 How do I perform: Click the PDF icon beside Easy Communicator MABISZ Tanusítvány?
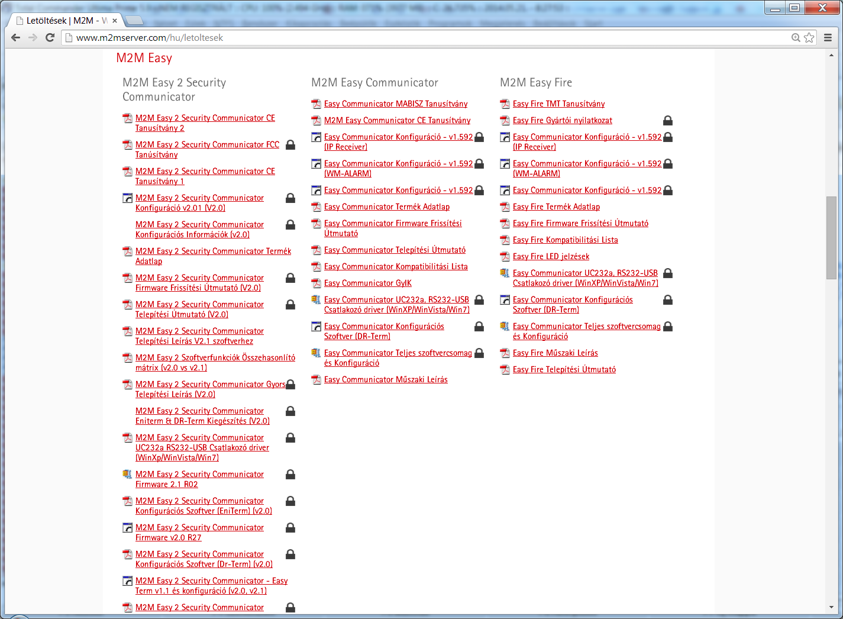point(316,104)
